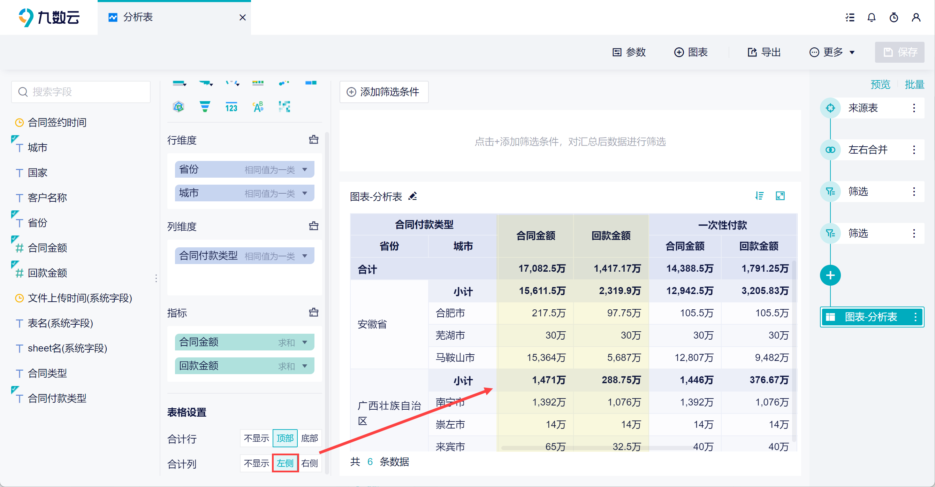Screen dimensions: 935x487
Task: Click the edit chart title pencil icon
Action: coord(413,196)
